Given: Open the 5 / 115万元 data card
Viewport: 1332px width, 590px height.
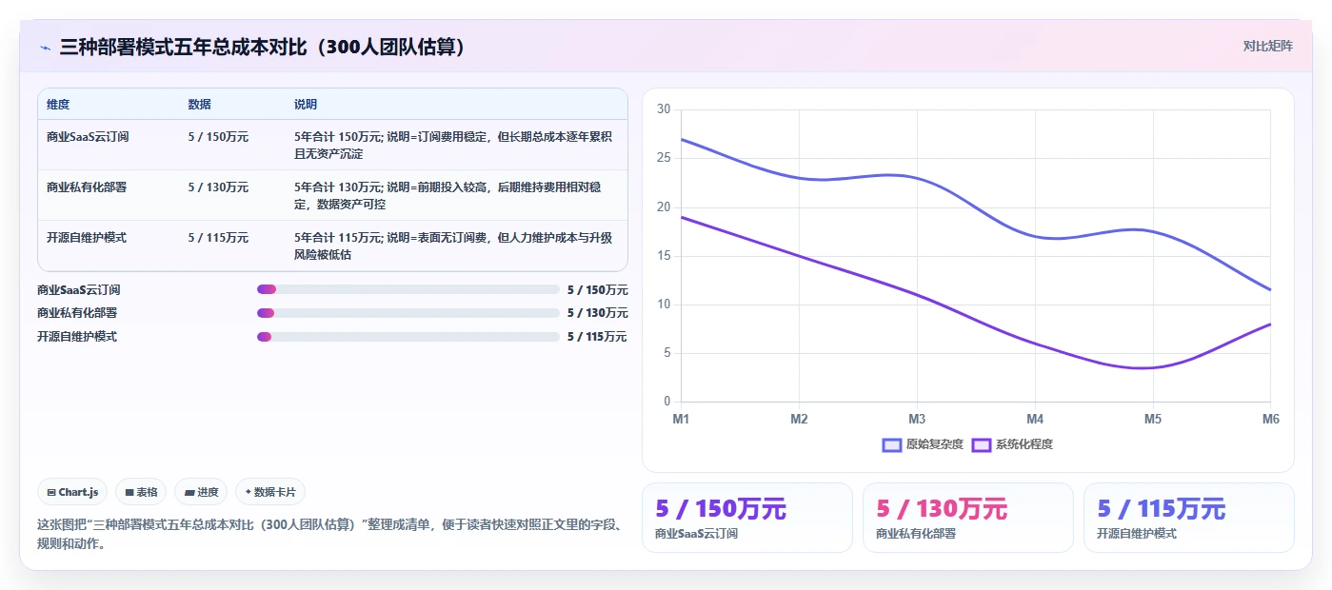Looking at the screenshot, I should click(x=1189, y=518).
